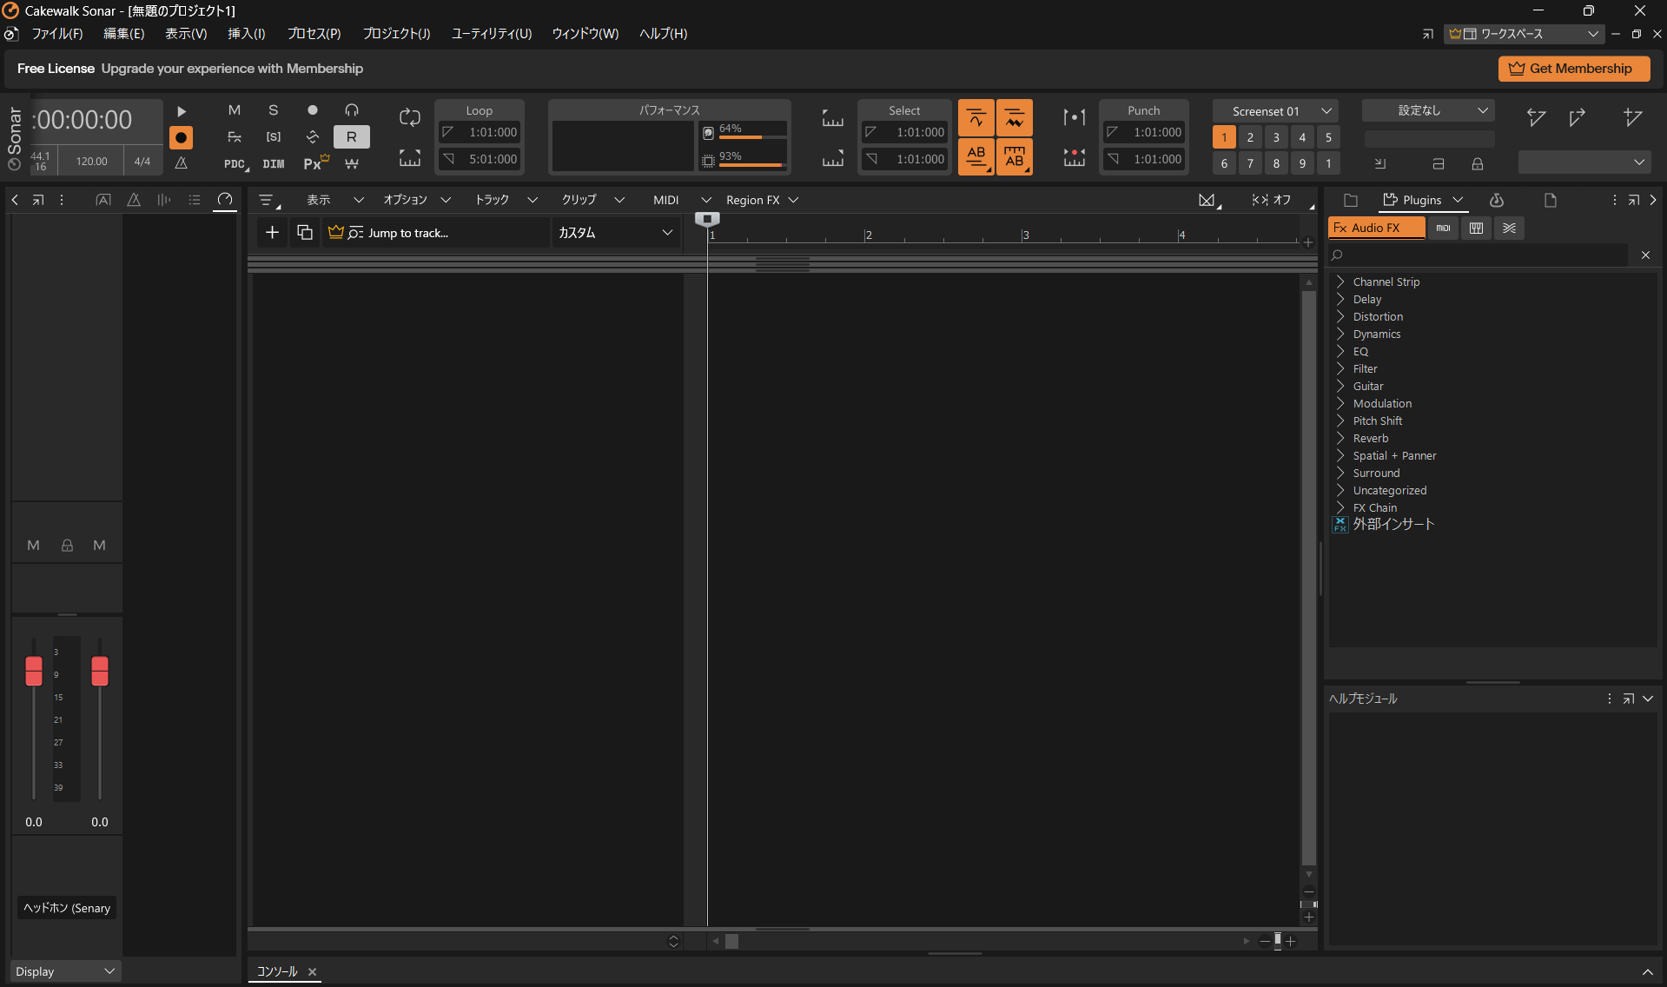The width and height of the screenshot is (1667, 987).
Task: Click the Play transport button
Action: click(x=182, y=111)
